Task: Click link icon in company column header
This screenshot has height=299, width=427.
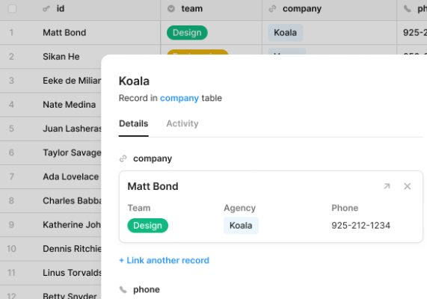Action: (x=272, y=9)
